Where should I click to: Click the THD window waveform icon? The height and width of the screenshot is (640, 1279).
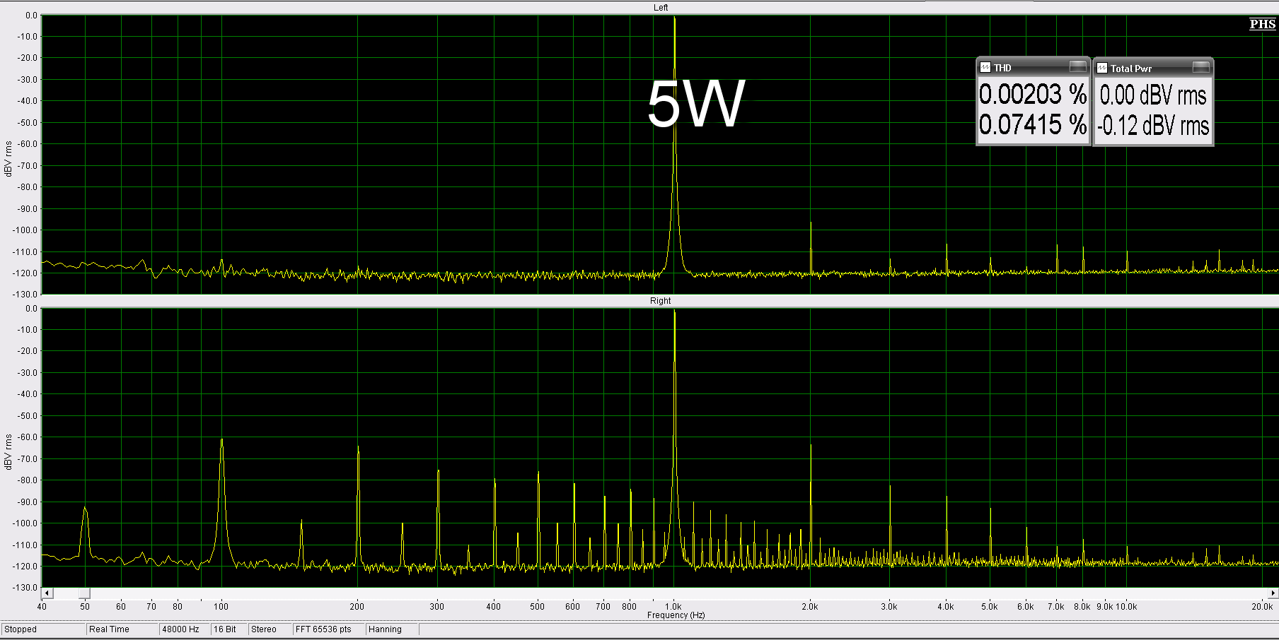985,68
